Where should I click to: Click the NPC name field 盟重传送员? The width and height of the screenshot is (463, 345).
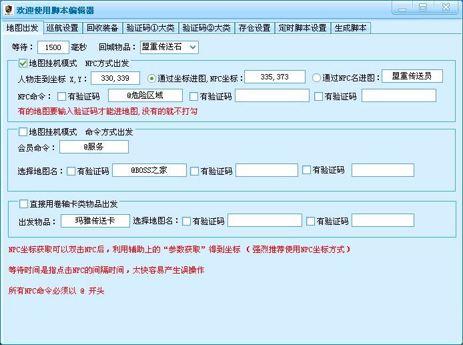[412, 76]
